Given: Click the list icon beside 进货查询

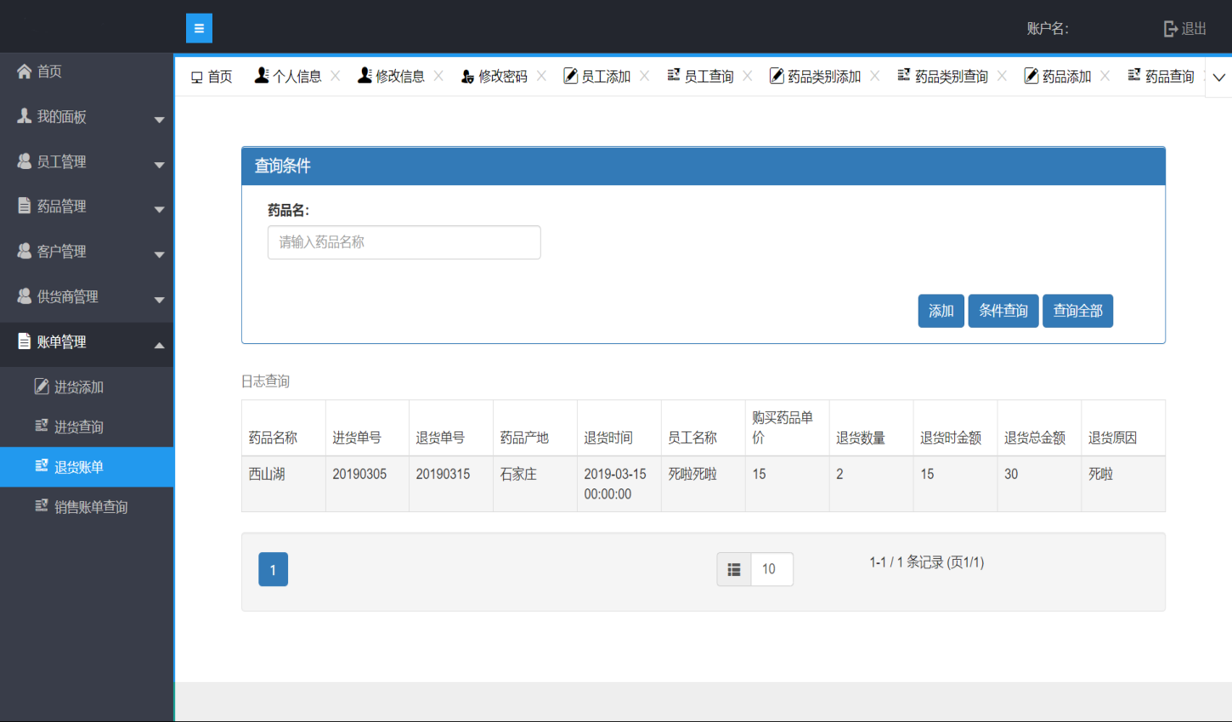Looking at the screenshot, I should pyautogui.click(x=42, y=426).
